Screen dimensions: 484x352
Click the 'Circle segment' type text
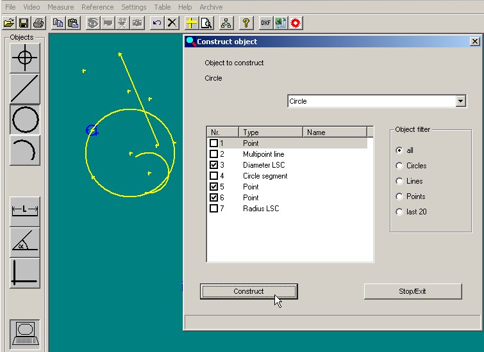point(265,176)
